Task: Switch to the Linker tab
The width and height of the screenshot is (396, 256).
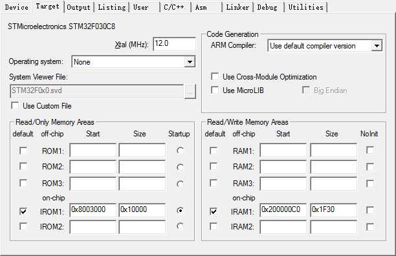Action: click(237, 7)
